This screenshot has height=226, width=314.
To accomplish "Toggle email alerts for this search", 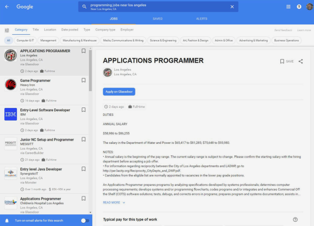I will coord(85,221).
